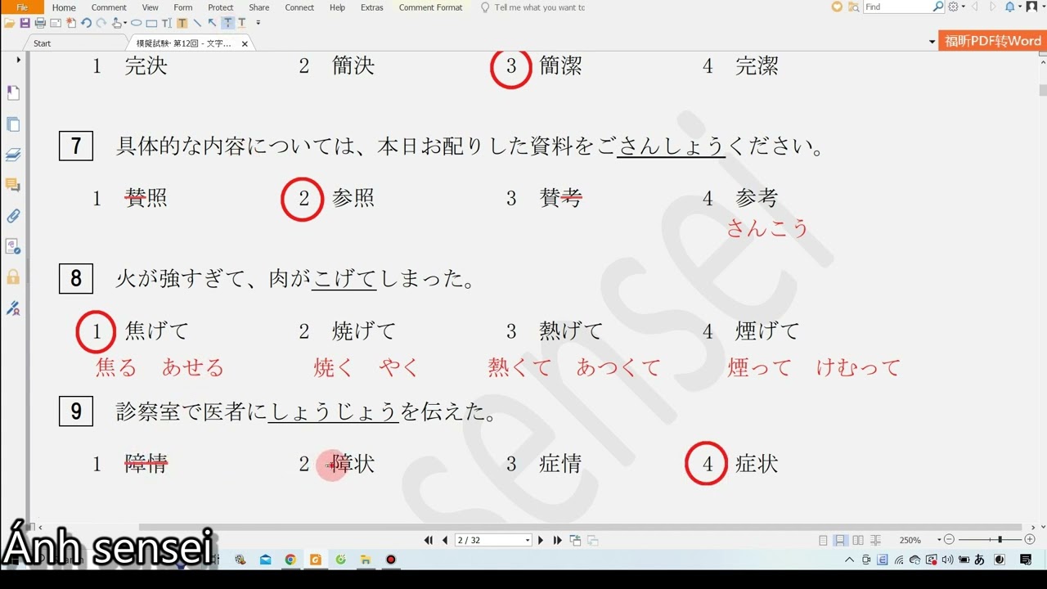
Task: Open the Comment ribbon tab
Action: (x=109, y=7)
